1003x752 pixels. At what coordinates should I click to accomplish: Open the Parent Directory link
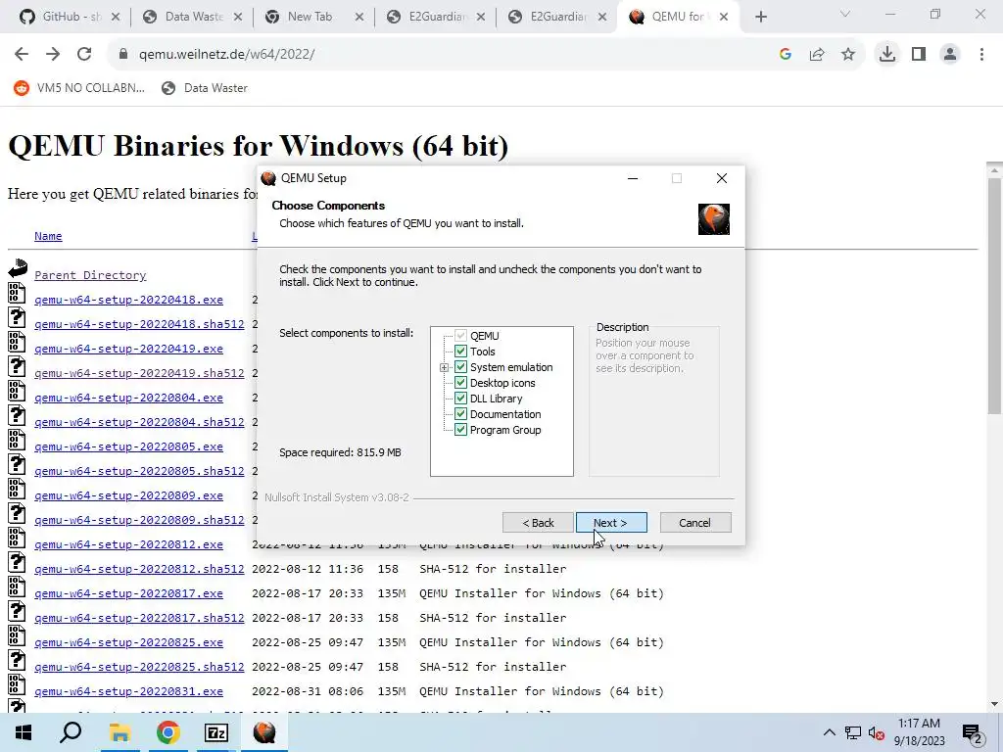pos(90,275)
